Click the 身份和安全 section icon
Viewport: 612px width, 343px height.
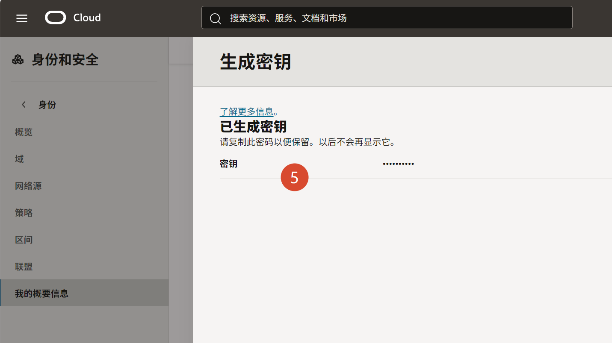(x=18, y=59)
